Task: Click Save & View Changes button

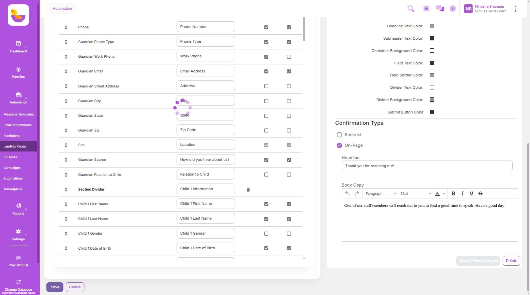Action: pos(479,261)
